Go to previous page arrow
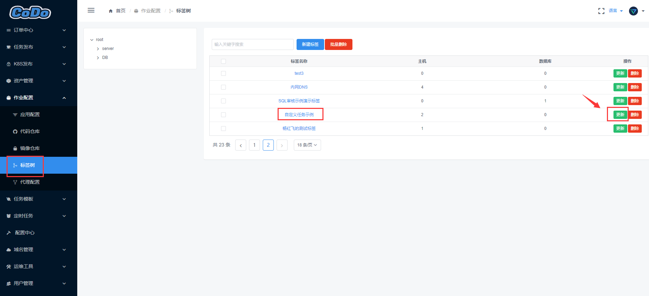649x296 pixels. 241,145
